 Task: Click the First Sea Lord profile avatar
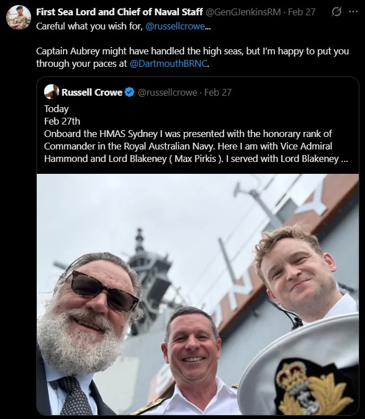coord(18,18)
